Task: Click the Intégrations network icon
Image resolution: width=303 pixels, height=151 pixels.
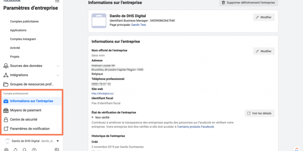Action: click(6, 75)
